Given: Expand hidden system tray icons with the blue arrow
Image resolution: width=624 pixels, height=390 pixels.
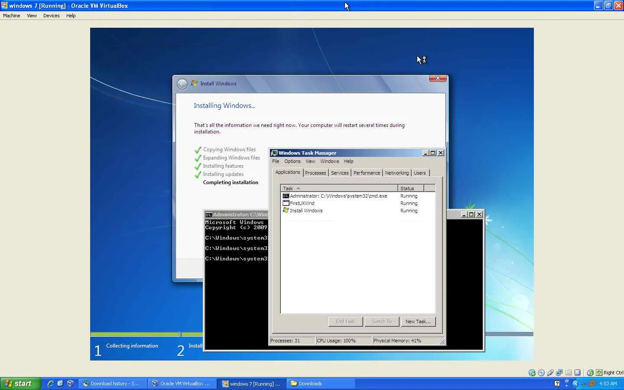Looking at the screenshot, I should 575,383.
